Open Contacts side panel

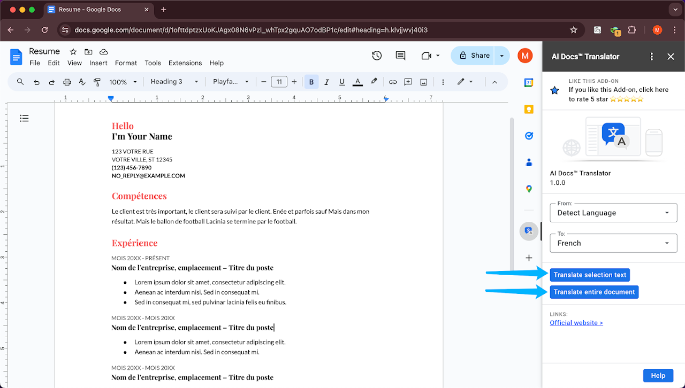(529, 162)
